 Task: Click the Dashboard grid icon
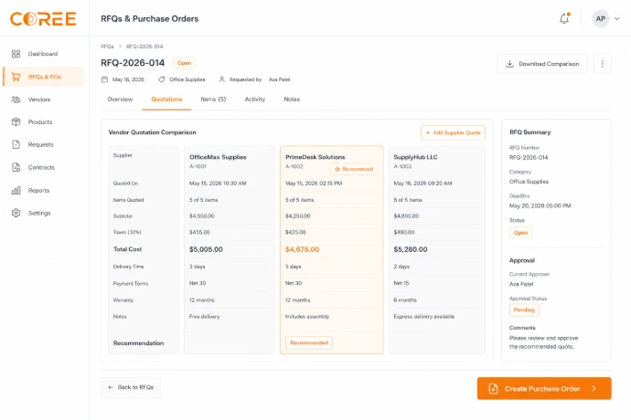point(16,54)
